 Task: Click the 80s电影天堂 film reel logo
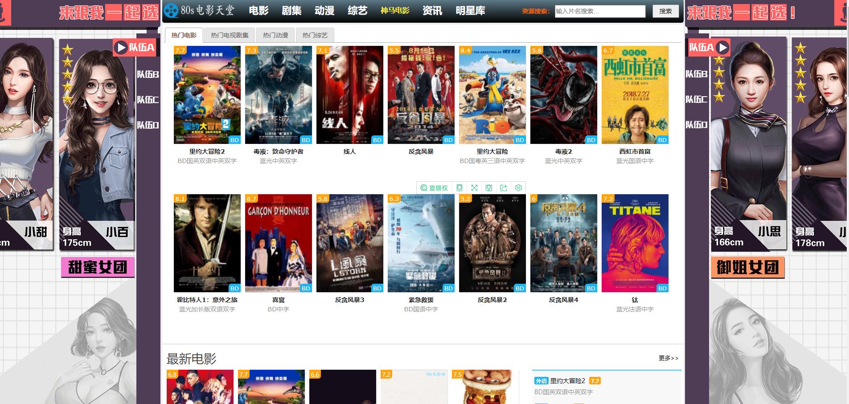pos(171,11)
